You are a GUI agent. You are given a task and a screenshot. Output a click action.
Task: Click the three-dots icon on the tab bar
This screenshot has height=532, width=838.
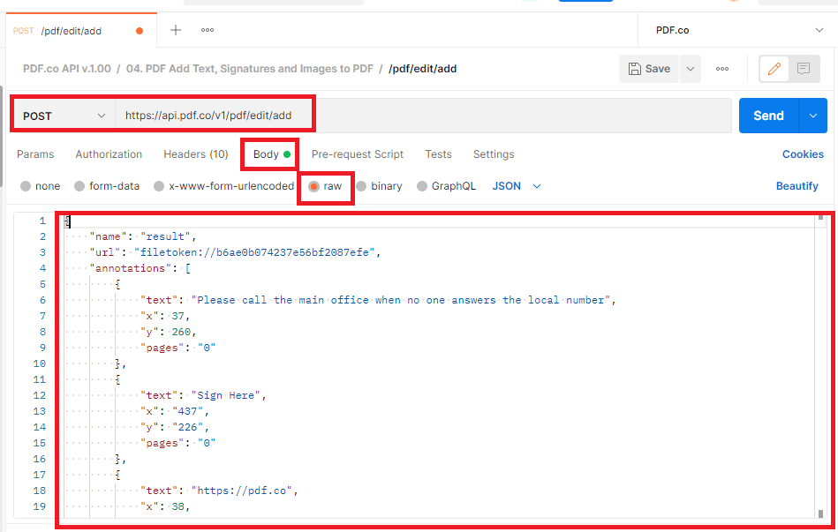(x=207, y=29)
